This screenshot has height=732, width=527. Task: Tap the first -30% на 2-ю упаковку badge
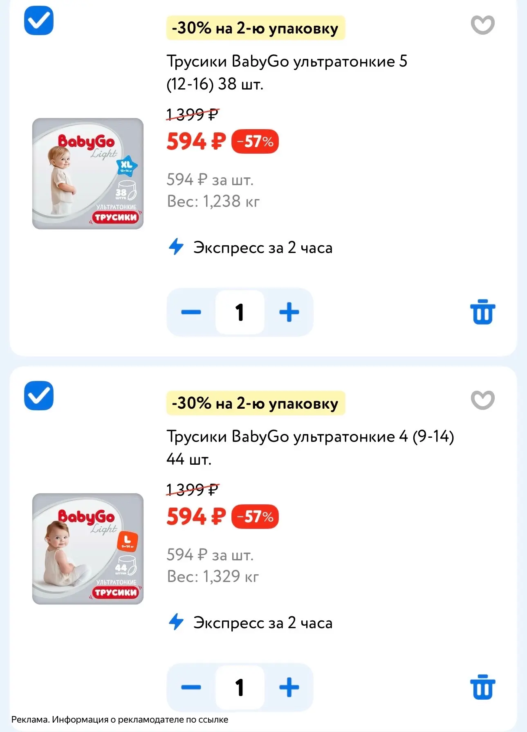click(x=256, y=28)
